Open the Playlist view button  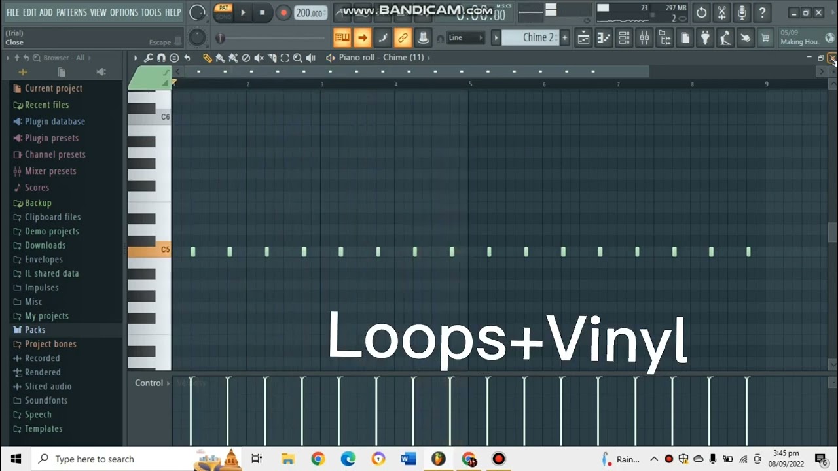coord(583,38)
